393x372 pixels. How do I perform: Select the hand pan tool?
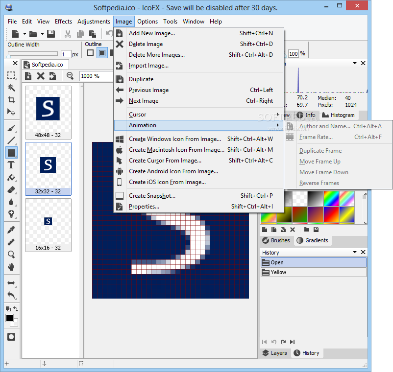pyautogui.click(x=11, y=267)
